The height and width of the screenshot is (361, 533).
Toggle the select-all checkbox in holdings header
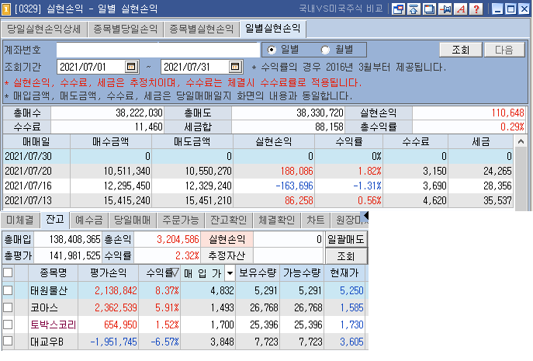(x=8, y=272)
